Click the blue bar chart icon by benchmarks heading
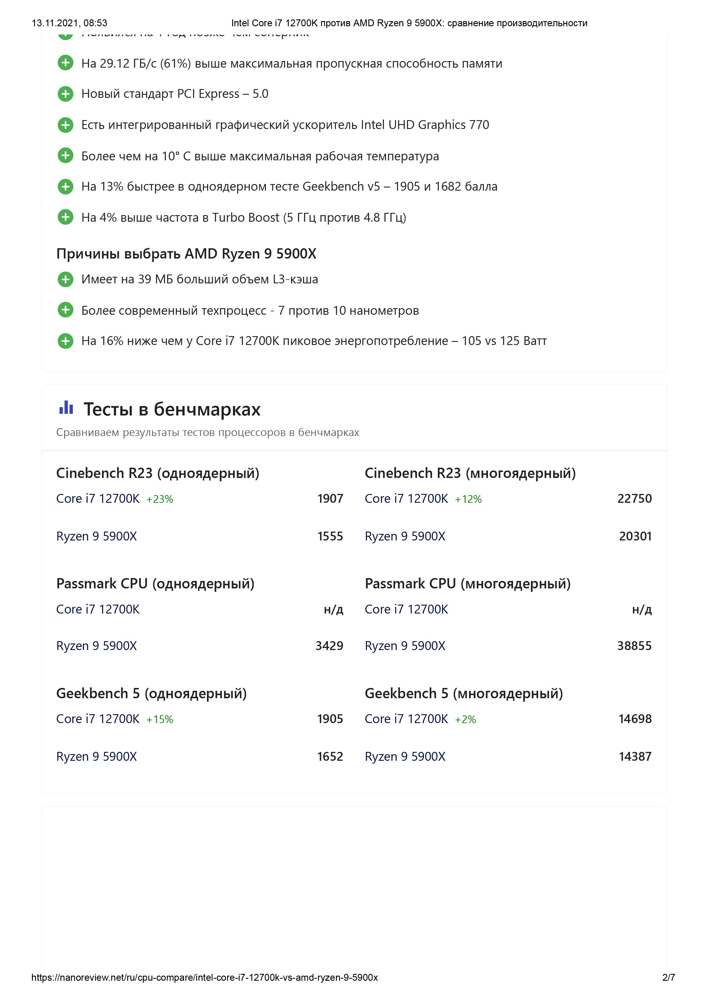The image size is (707, 1001). tap(66, 408)
